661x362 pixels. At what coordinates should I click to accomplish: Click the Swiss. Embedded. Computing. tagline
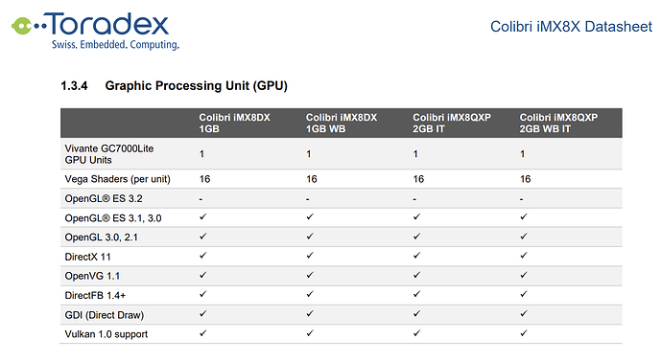tap(115, 45)
